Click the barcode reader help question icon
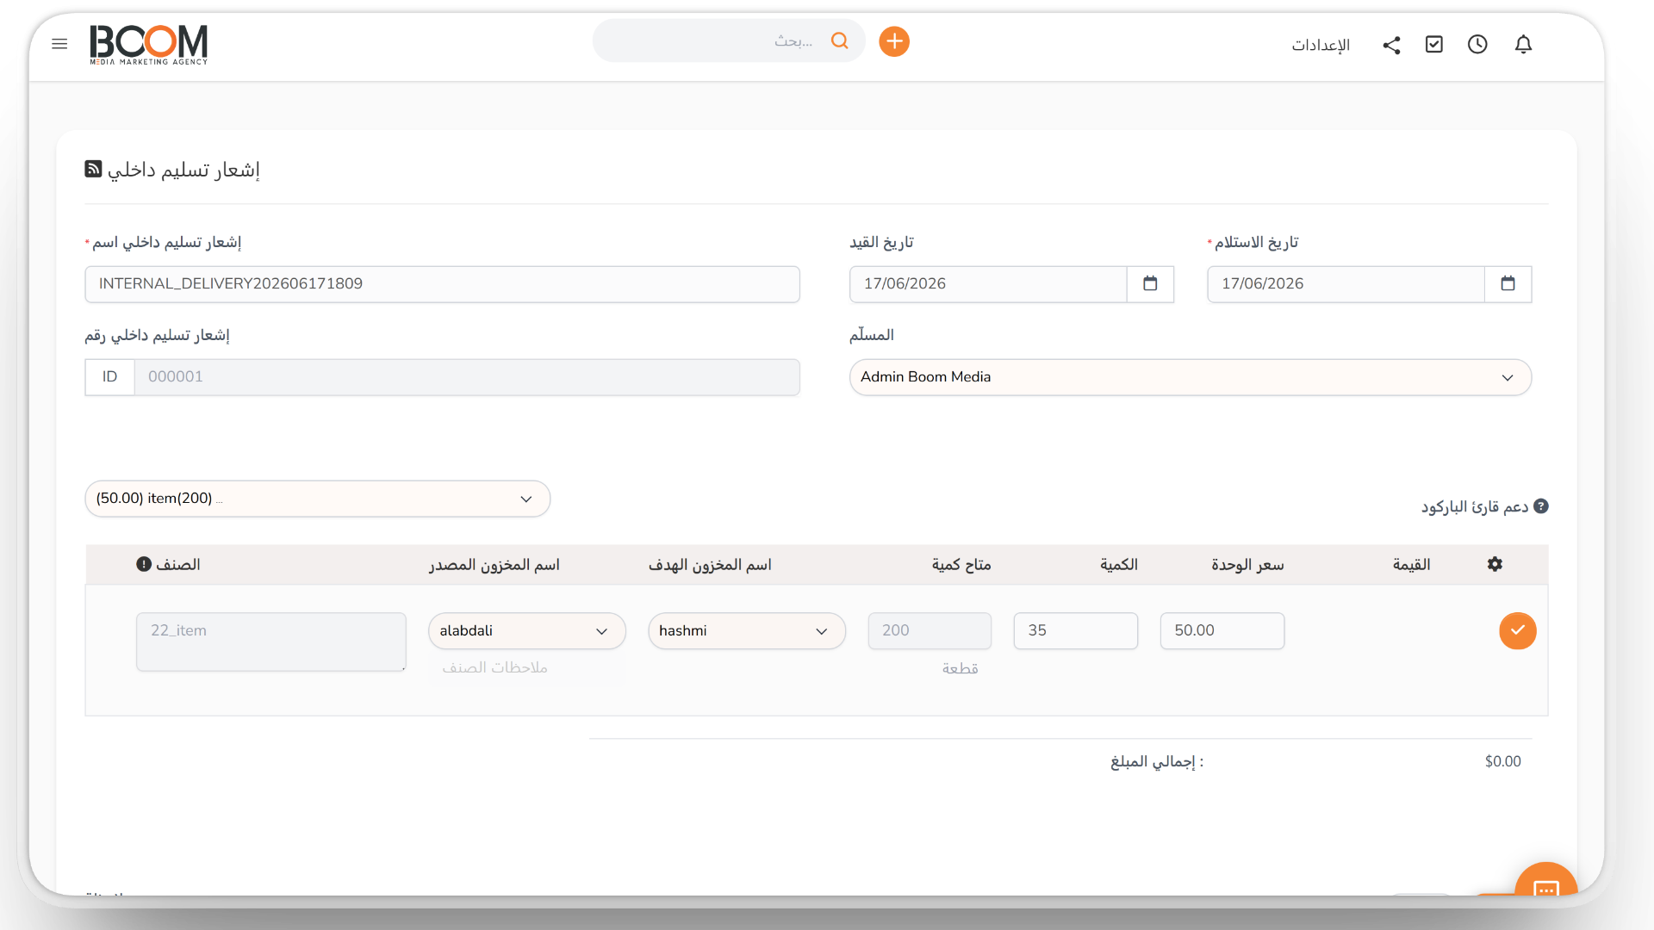The width and height of the screenshot is (1654, 930). click(1541, 506)
